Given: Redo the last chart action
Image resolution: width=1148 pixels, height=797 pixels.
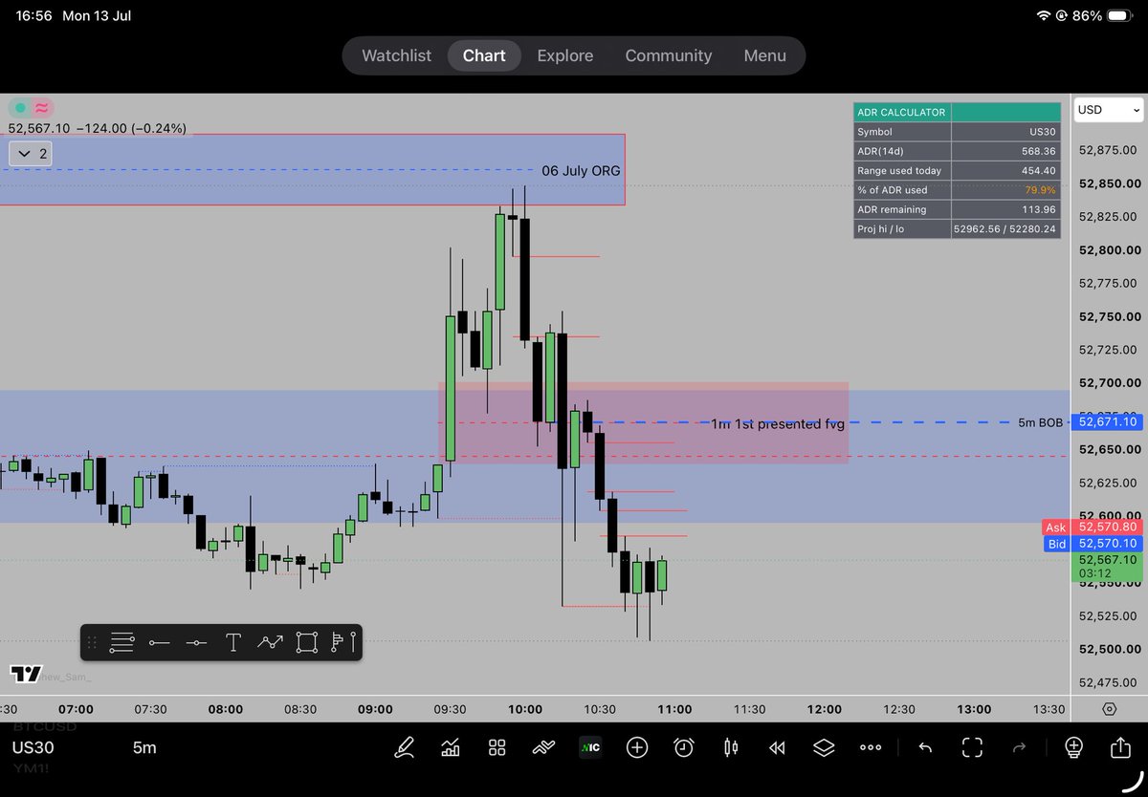Looking at the screenshot, I should tap(1019, 747).
